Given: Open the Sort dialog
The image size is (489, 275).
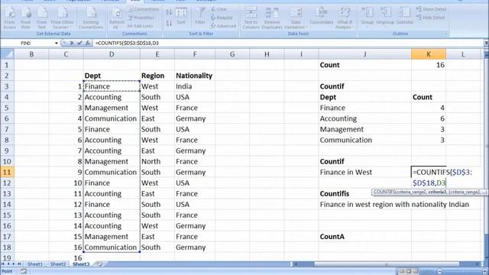Looking at the screenshot, I should pos(181,16).
